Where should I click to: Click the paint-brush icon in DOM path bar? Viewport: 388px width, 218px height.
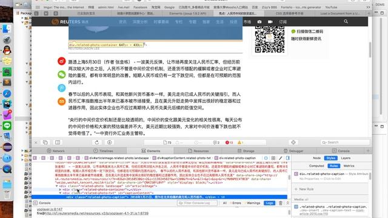tap(281, 158)
